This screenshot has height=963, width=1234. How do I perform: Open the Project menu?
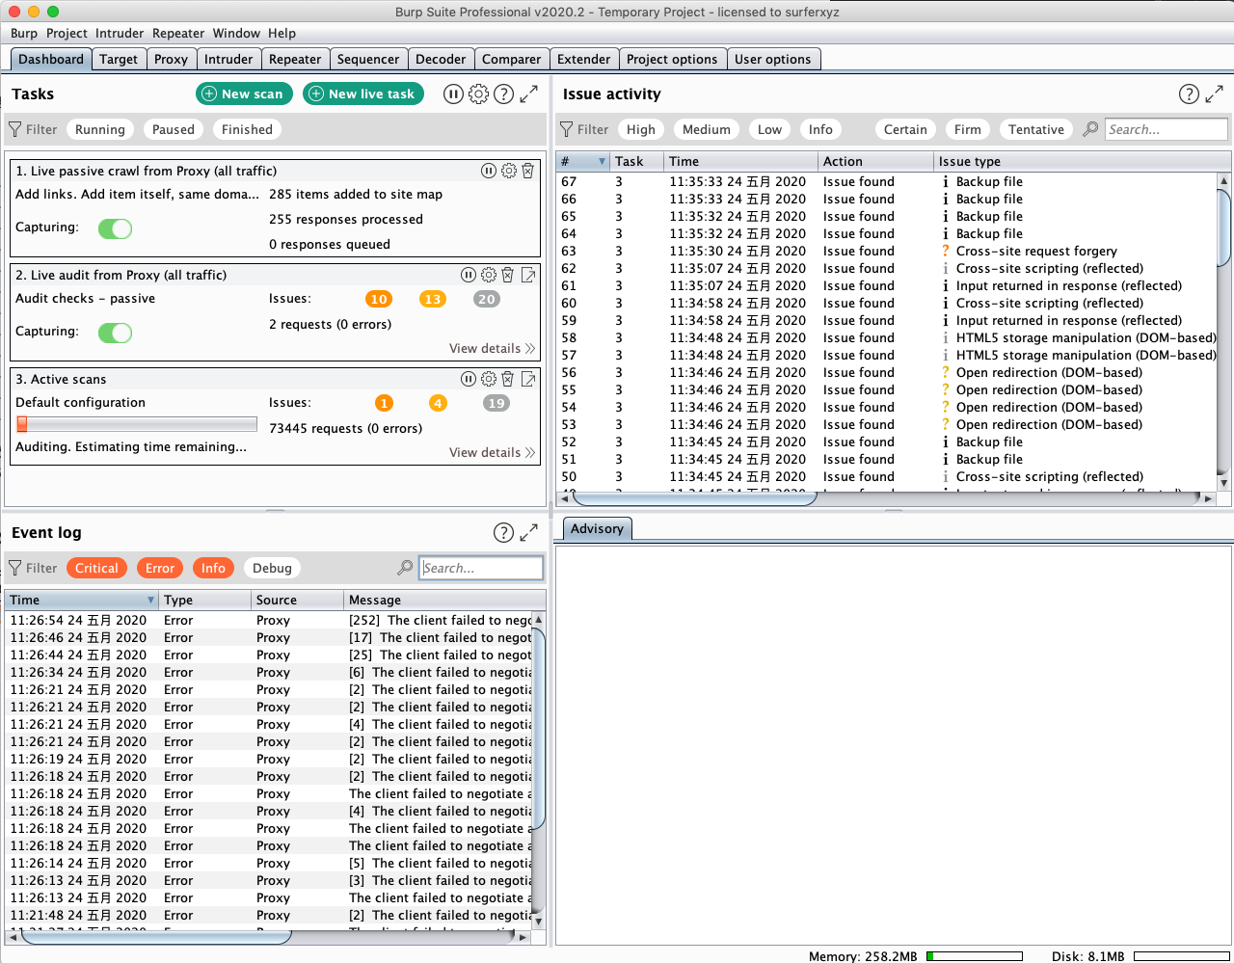(x=67, y=33)
